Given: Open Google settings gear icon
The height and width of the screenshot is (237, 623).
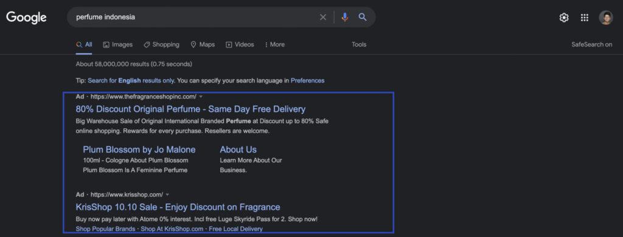Looking at the screenshot, I should (x=564, y=18).
